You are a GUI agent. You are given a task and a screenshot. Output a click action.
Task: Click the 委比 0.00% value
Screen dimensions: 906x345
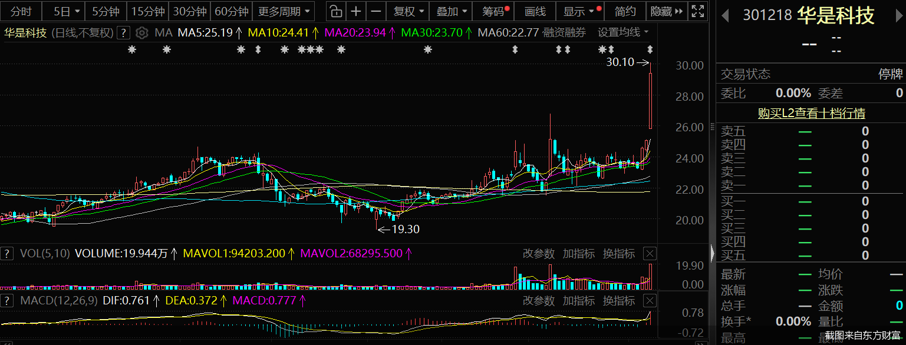pos(793,93)
